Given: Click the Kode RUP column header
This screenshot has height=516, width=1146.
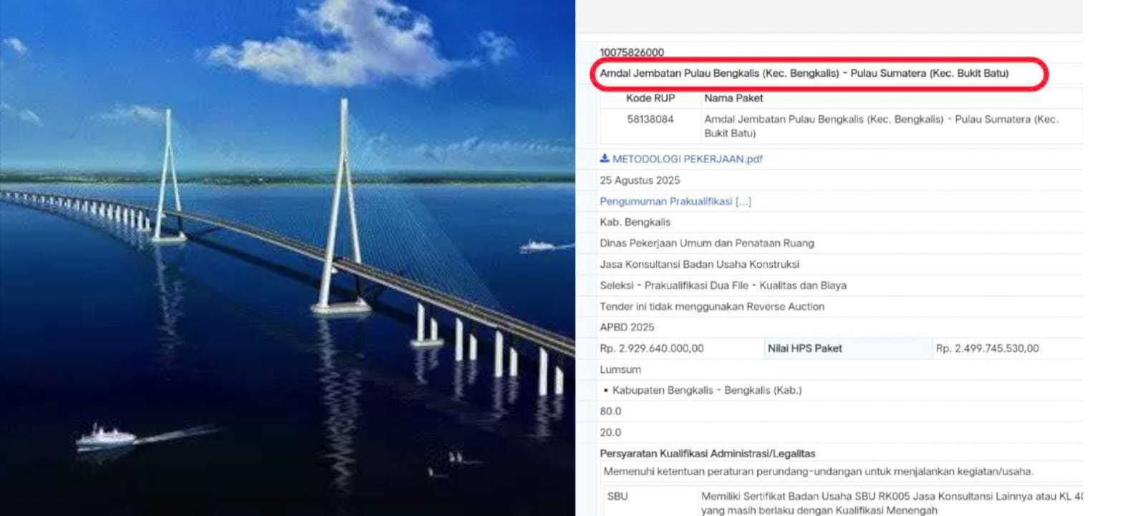Looking at the screenshot, I should click(650, 98).
